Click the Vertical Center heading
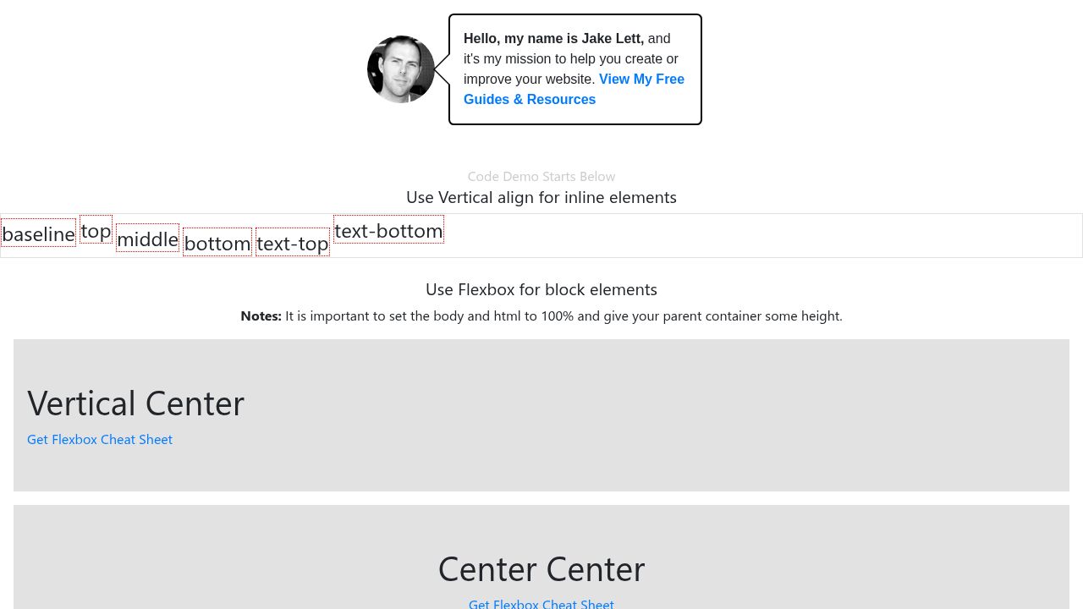This screenshot has height=609, width=1083. click(135, 403)
